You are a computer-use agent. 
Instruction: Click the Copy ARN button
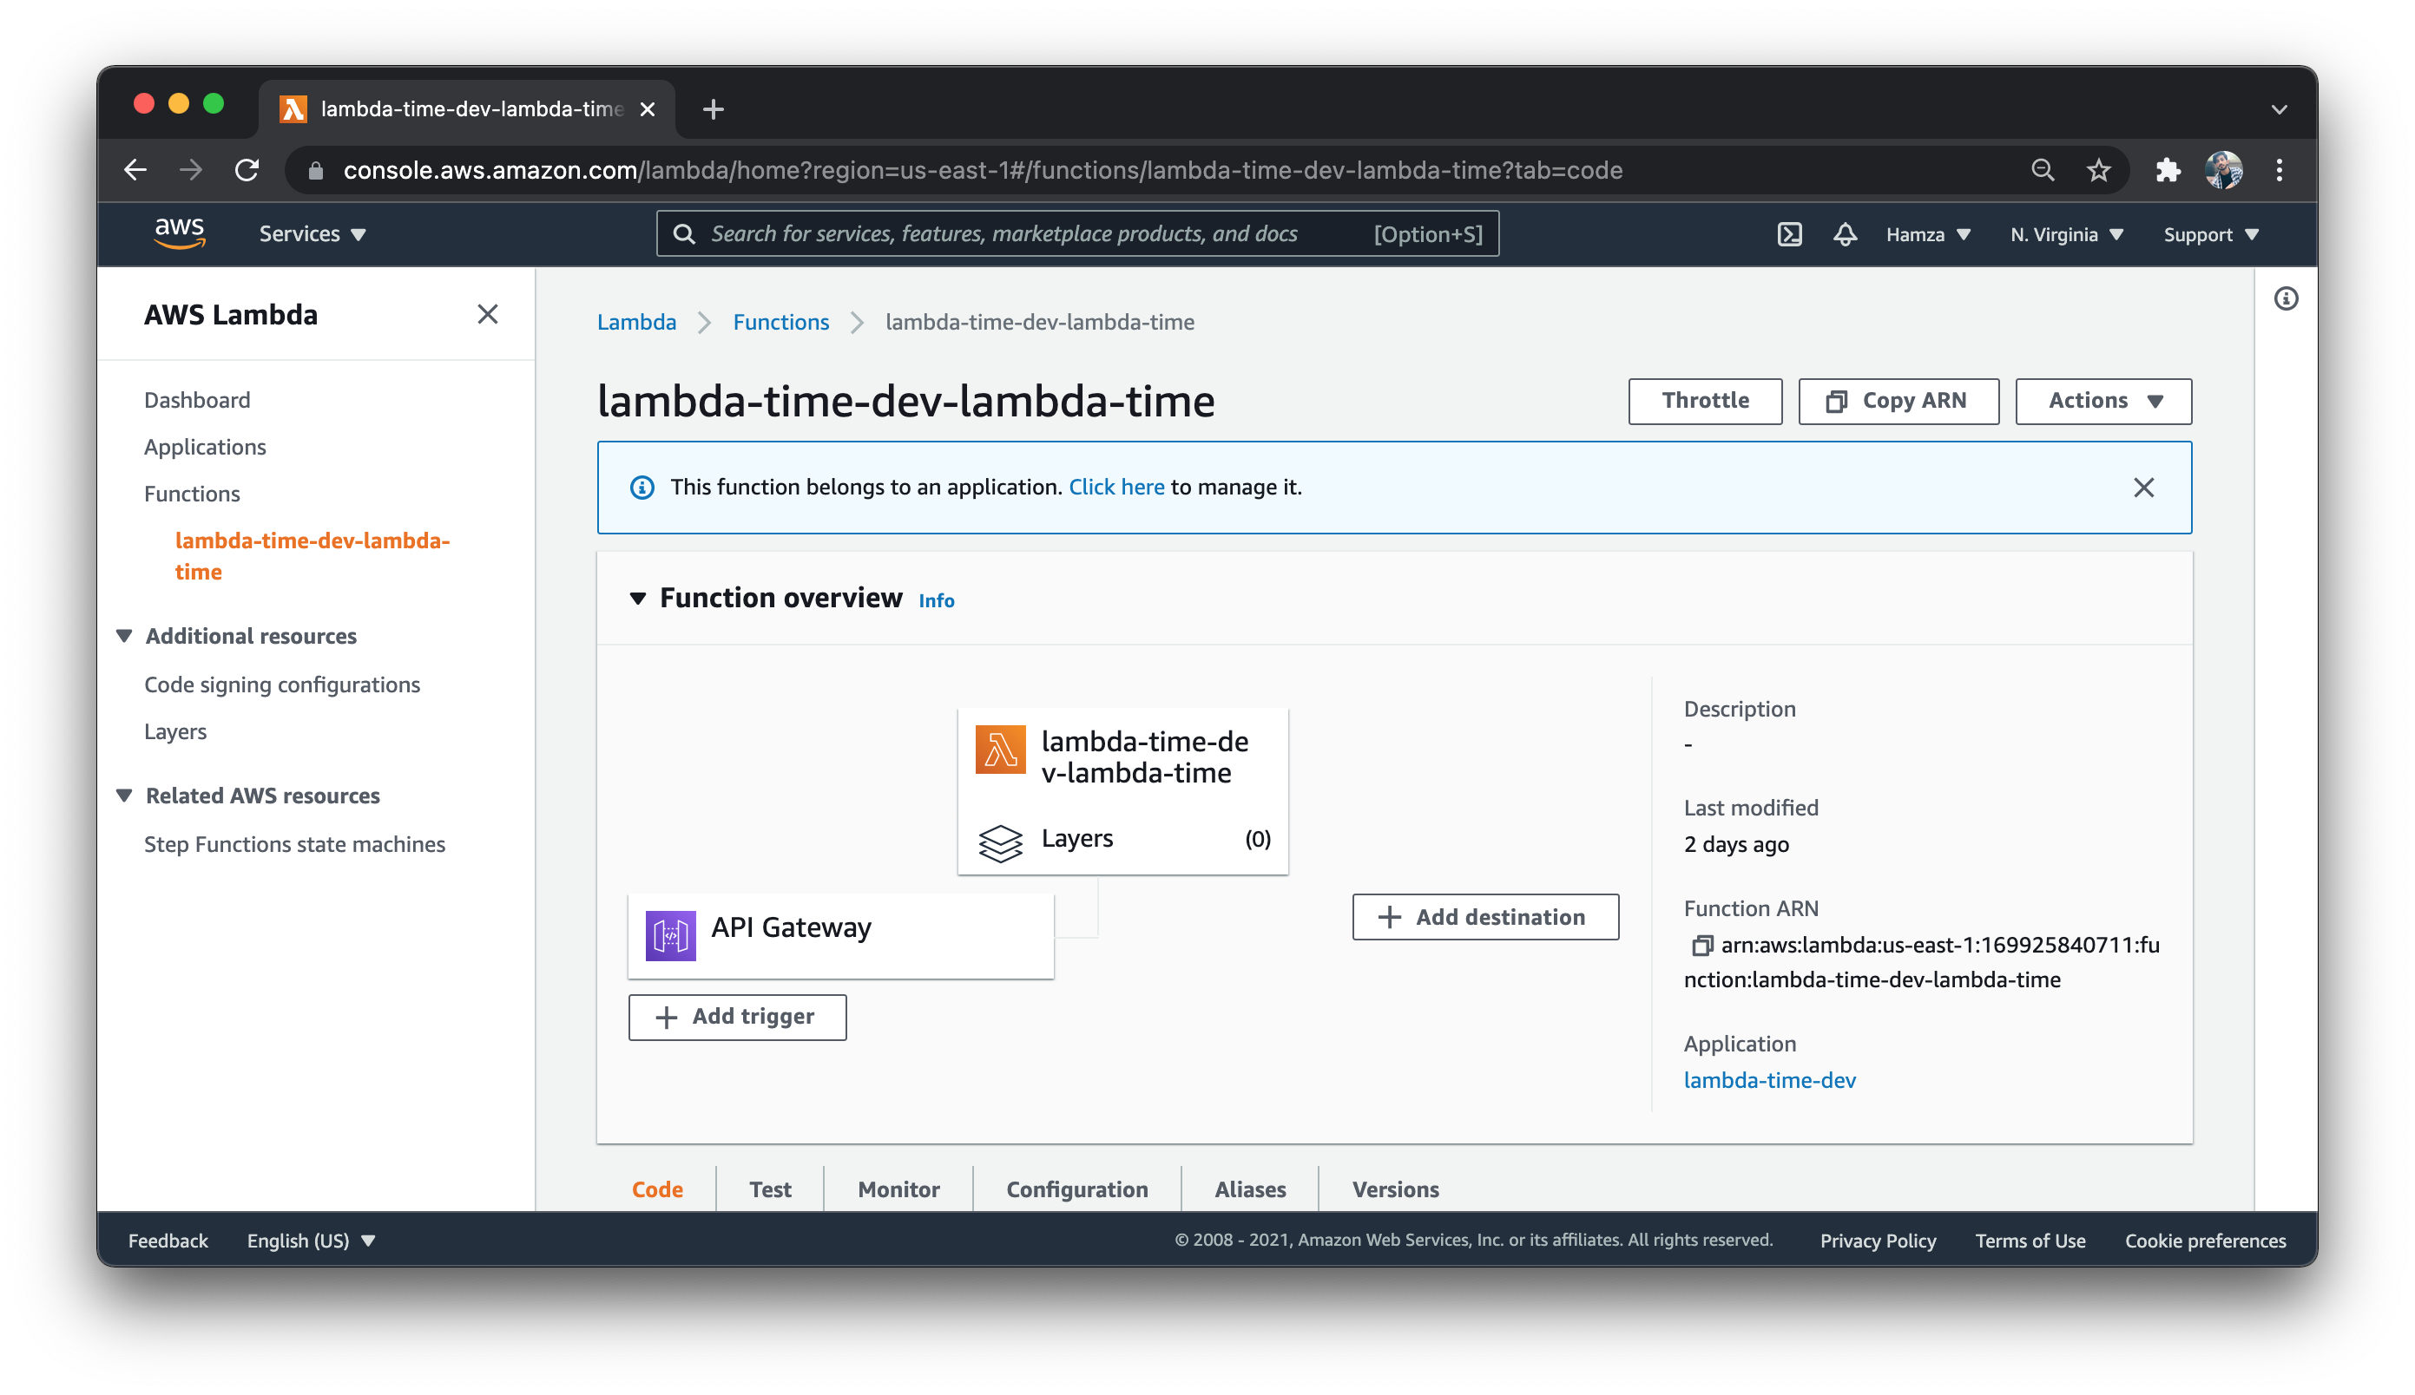pyautogui.click(x=1898, y=401)
